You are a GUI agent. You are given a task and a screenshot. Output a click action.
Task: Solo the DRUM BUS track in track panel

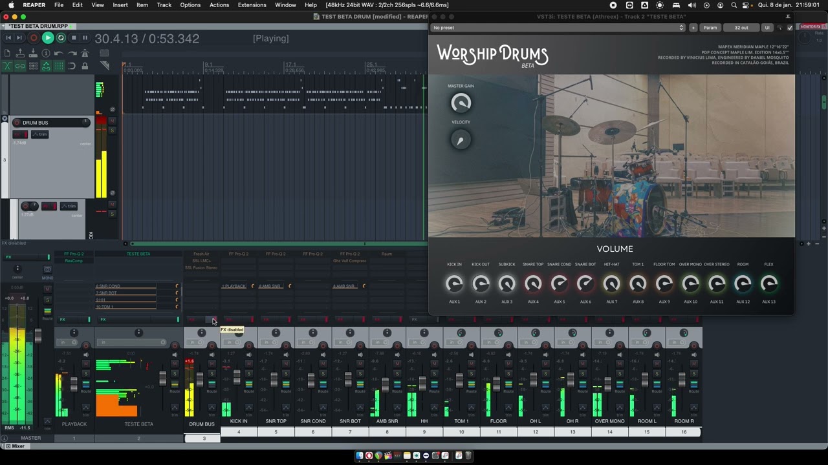tap(112, 130)
